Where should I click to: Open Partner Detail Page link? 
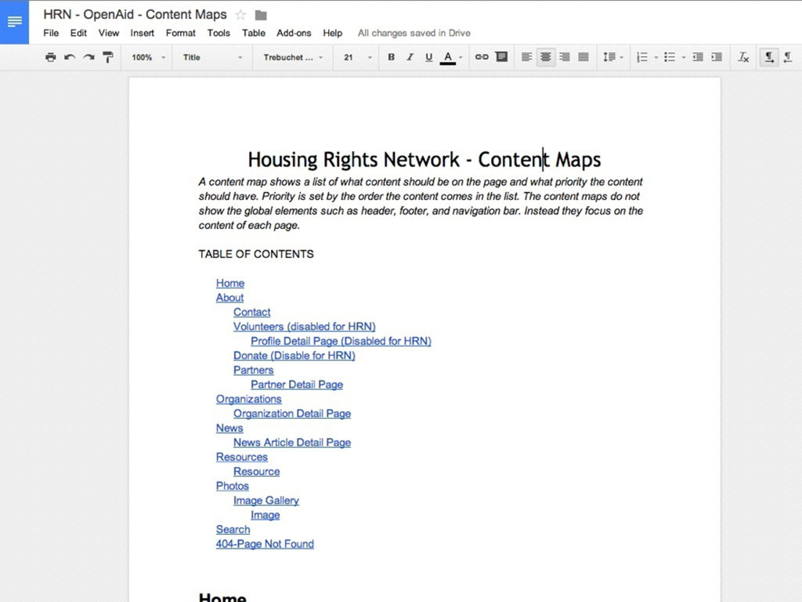(x=297, y=384)
